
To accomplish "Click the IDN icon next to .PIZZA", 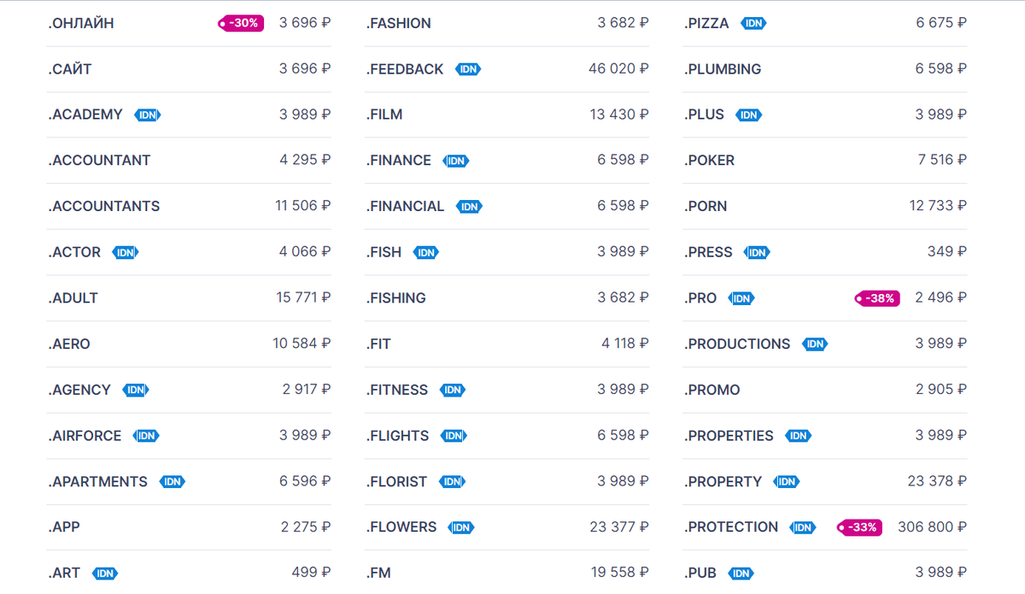I will pyautogui.click(x=753, y=24).
